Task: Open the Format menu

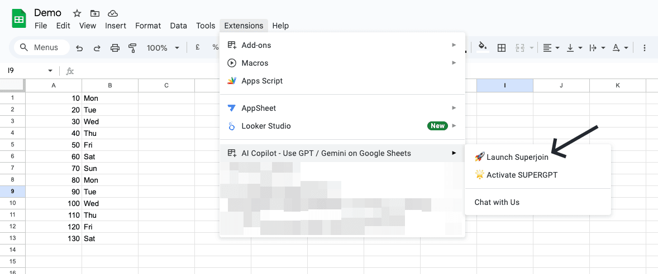Action: pos(148,26)
